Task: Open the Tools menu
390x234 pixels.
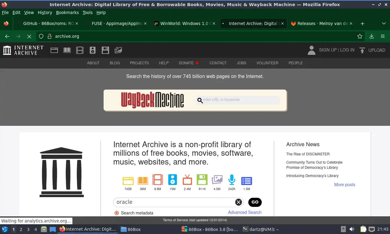Action: 87,12
